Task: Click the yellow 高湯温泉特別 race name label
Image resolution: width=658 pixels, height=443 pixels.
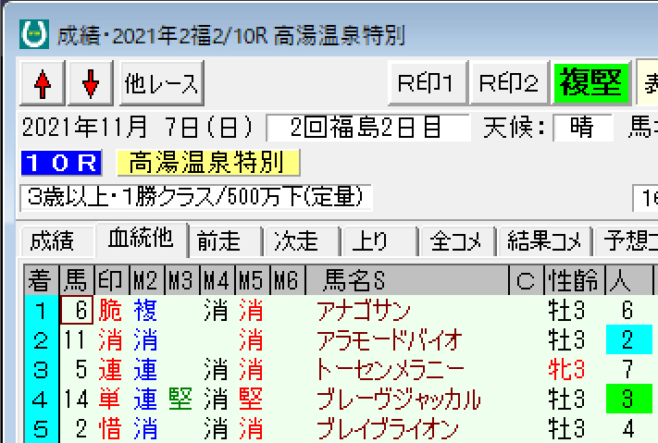Action: [208, 163]
